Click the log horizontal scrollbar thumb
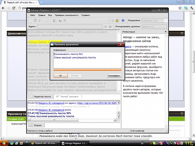Screen dimensions: 195x146 55,120
